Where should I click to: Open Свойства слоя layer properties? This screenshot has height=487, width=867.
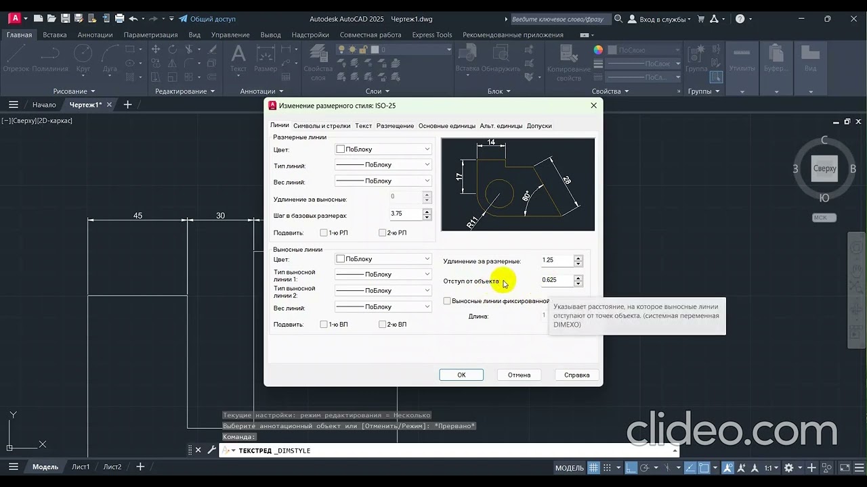tap(318, 62)
